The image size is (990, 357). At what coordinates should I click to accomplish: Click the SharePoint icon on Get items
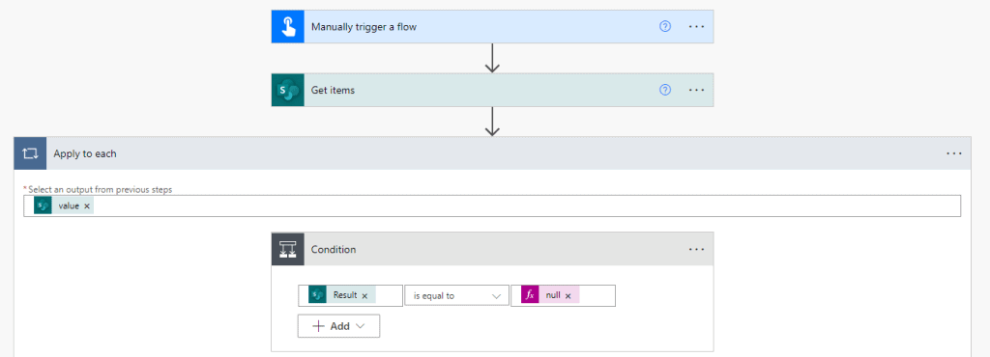point(288,90)
